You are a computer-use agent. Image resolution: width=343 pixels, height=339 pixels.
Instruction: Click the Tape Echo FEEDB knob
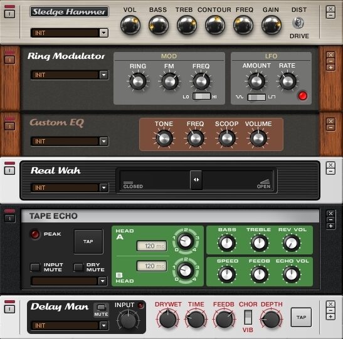tap(259, 274)
